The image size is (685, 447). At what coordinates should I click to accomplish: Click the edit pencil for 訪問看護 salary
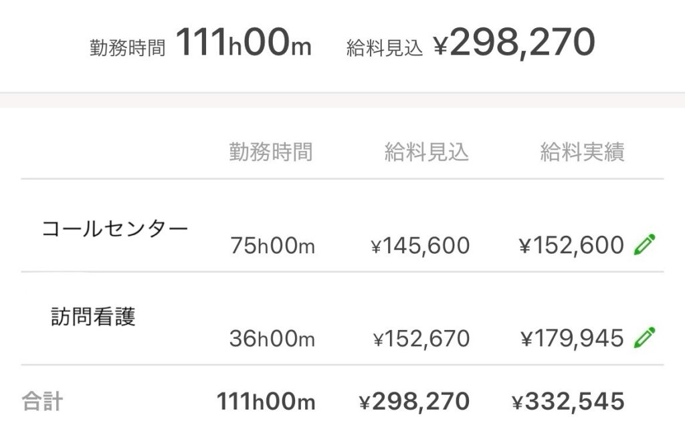(x=644, y=337)
